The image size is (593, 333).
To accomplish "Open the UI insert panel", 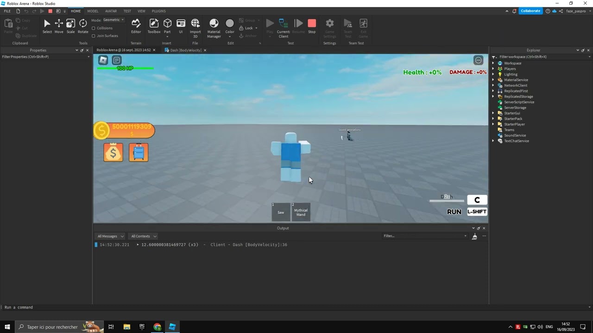I will 181,26.
